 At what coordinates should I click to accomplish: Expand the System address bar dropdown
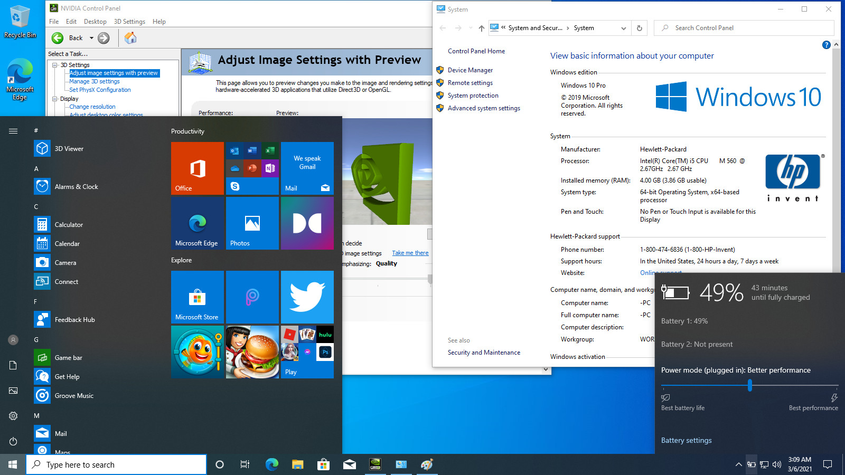coord(624,28)
